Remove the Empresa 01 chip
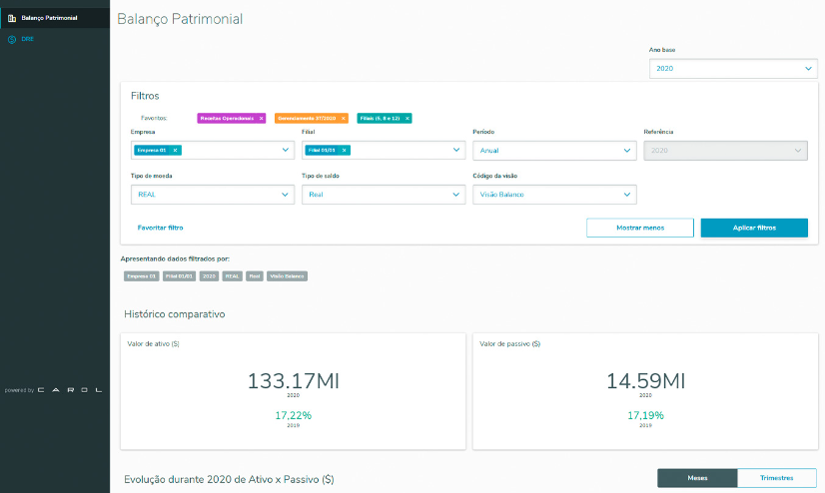The image size is (825, 493). (x=175, y=150)
